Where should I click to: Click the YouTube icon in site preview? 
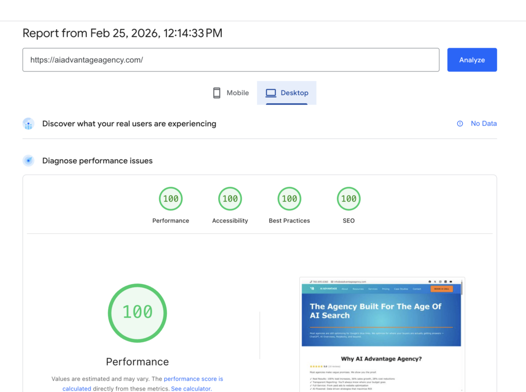[450, 282]
